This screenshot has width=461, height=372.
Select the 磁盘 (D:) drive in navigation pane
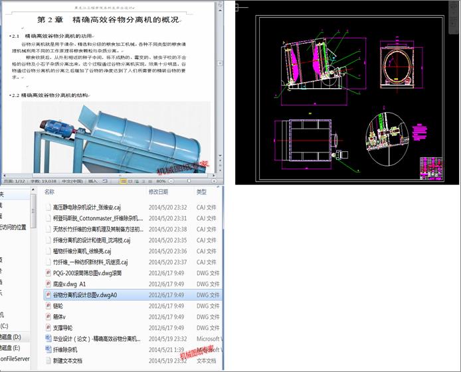(11, 337)
